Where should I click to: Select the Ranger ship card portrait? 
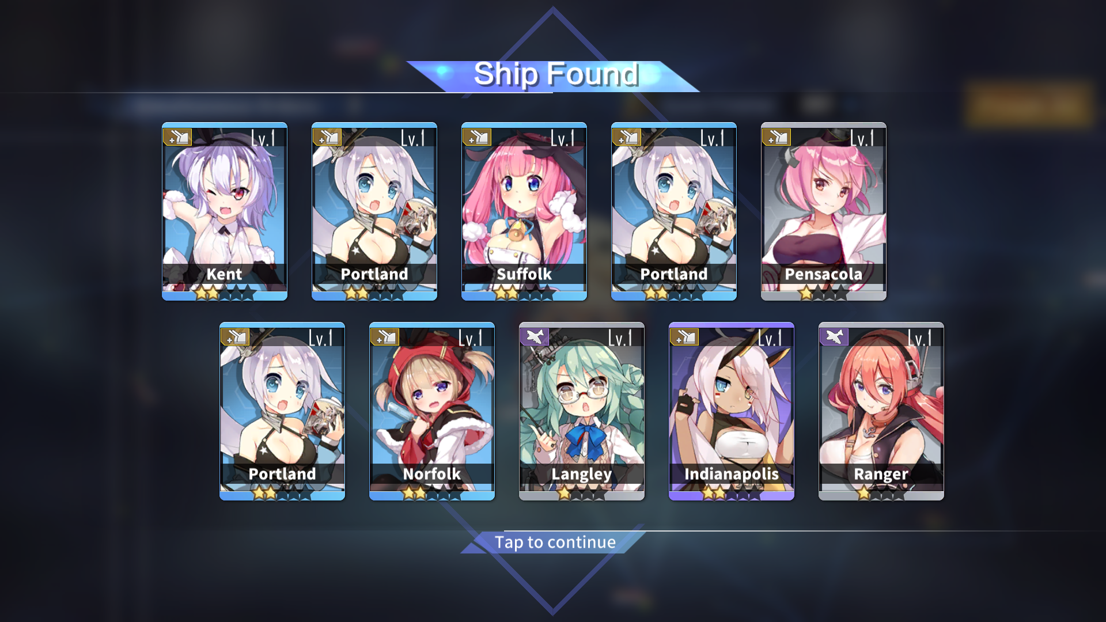coord(881,411)
